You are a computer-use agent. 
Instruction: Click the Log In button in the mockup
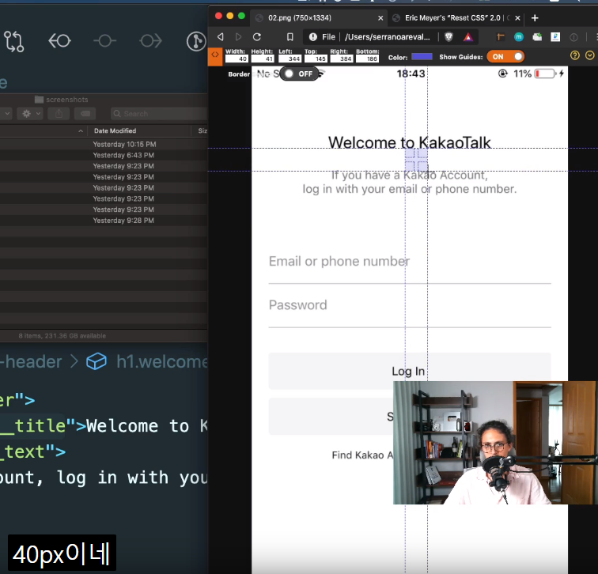[x=410, y=371]
